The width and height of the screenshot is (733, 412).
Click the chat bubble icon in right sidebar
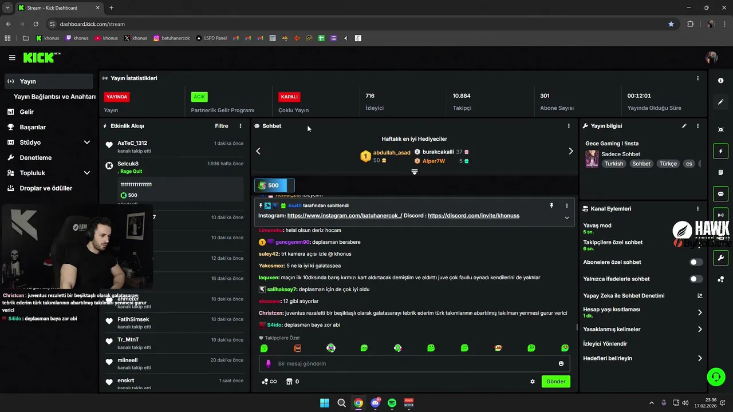pos(720,194)
